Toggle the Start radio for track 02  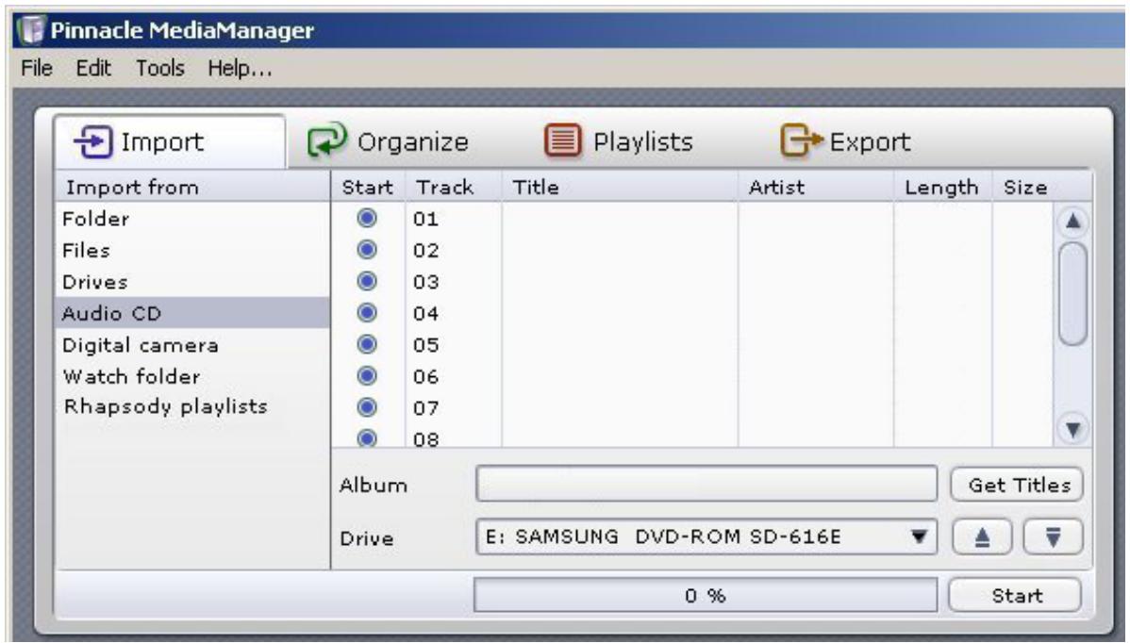[x=367, y=249]
